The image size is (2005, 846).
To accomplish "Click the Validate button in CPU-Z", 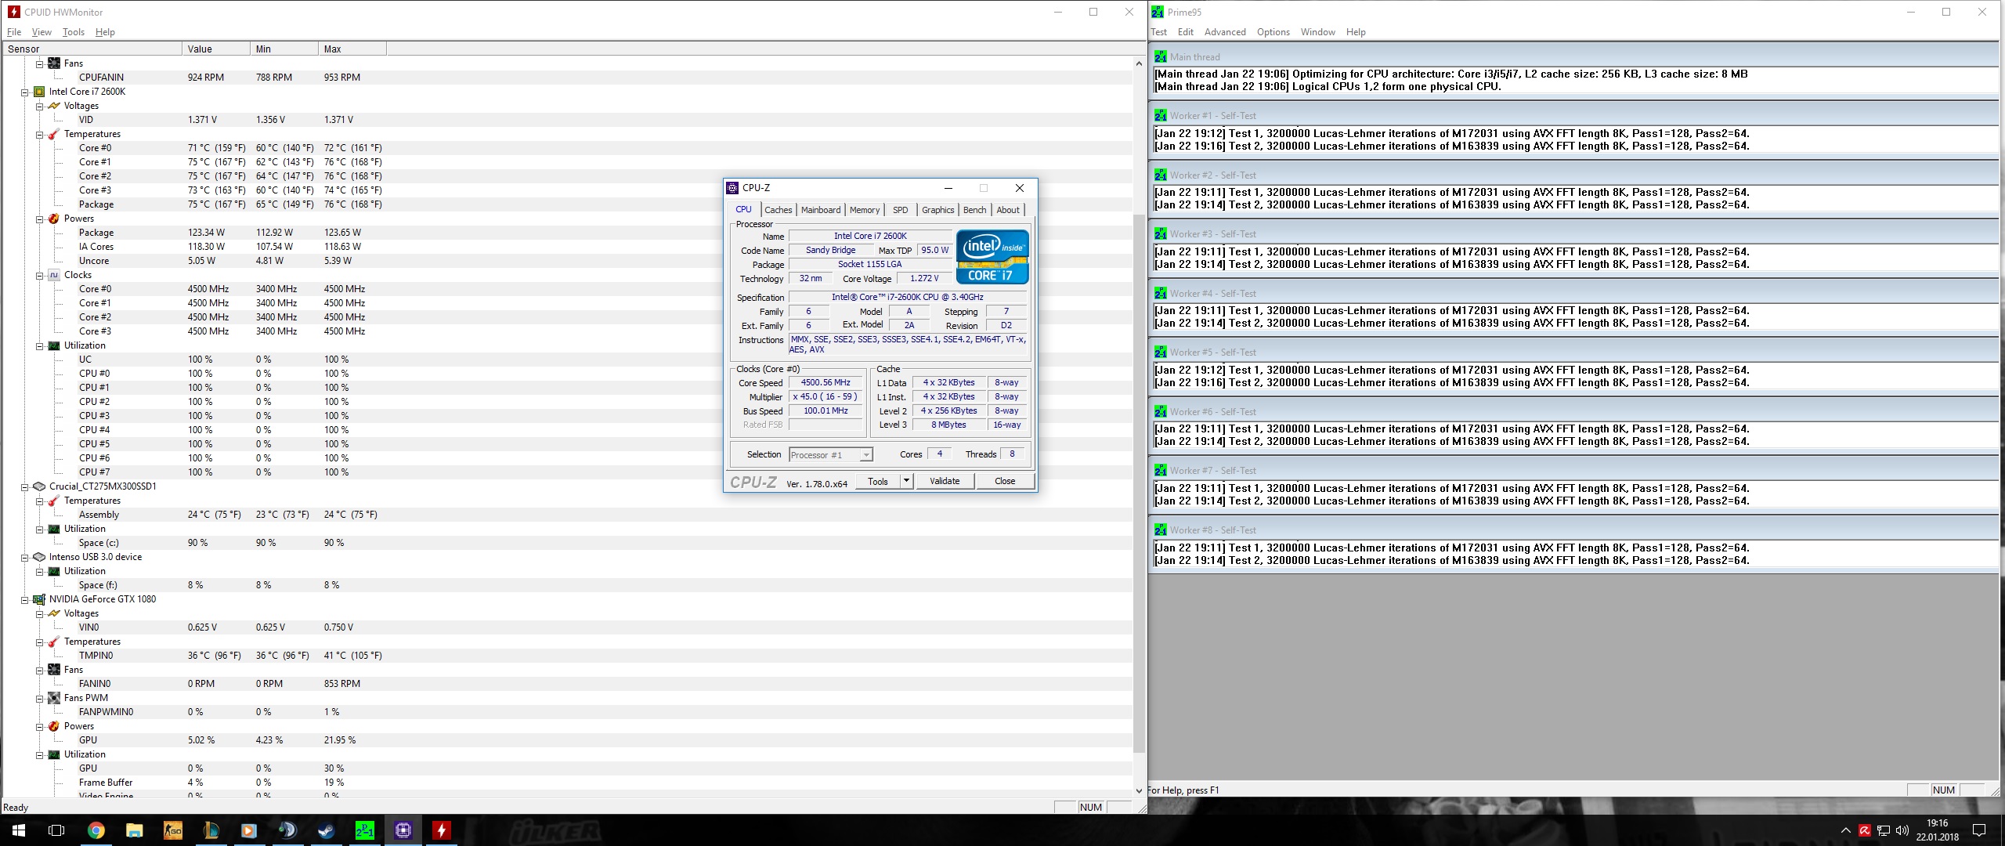I will click(x=944, y=481).
